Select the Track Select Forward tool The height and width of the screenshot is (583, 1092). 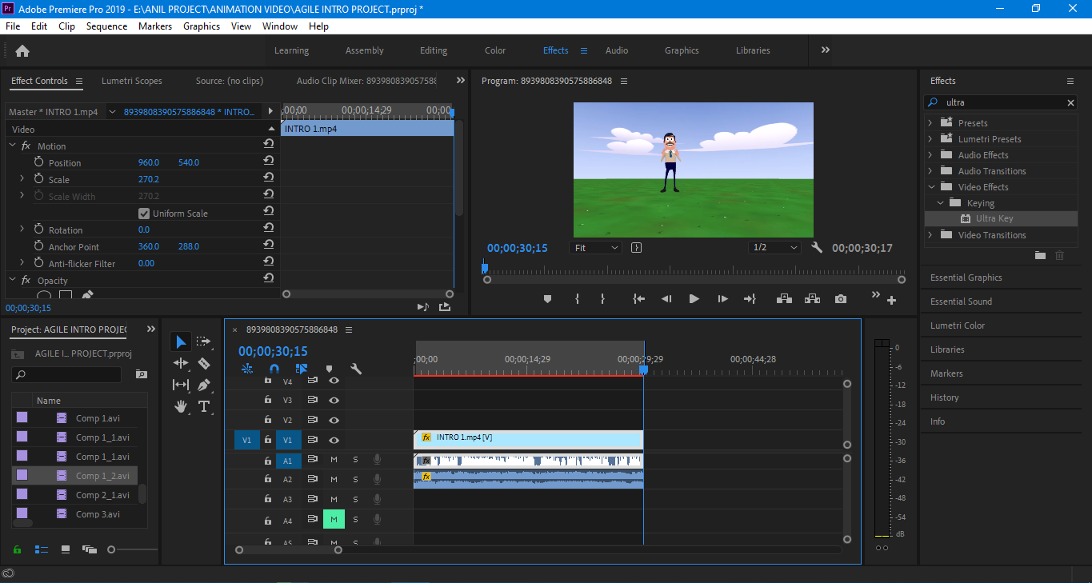click(203, 342)
